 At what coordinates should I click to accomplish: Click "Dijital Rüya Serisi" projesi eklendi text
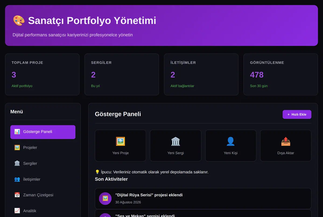(149, 195)
